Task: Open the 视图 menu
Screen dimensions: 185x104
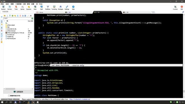Action: point(12,4)
